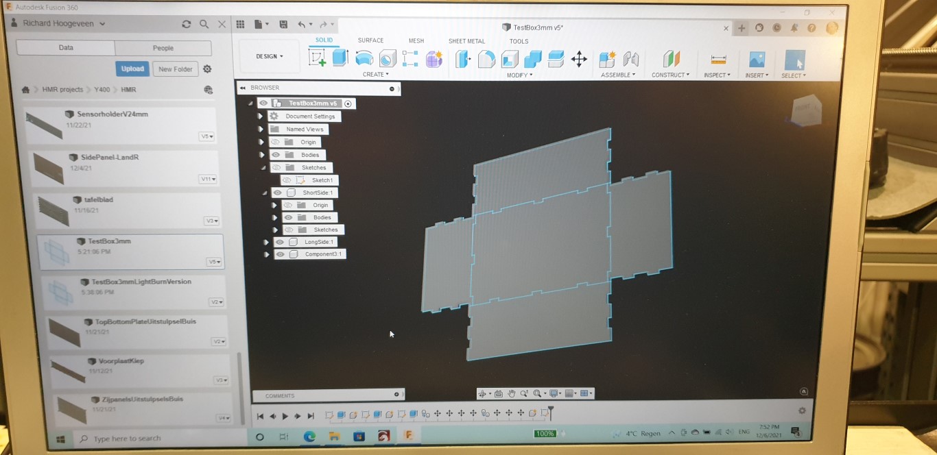Toggle visibility of ShortSide:1 component
937x455 pixels.
click(x=278, y=193)
